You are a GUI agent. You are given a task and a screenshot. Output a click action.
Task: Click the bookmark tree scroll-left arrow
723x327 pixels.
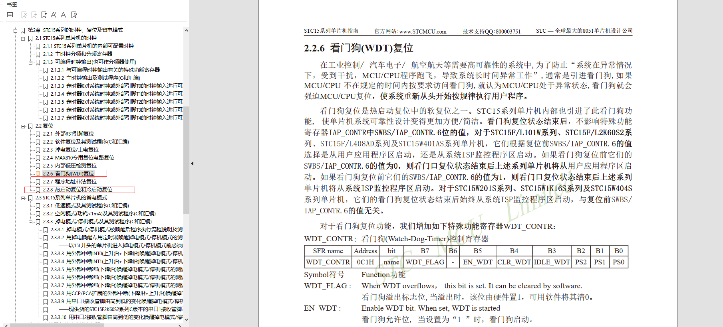click(x=6, y=325)
